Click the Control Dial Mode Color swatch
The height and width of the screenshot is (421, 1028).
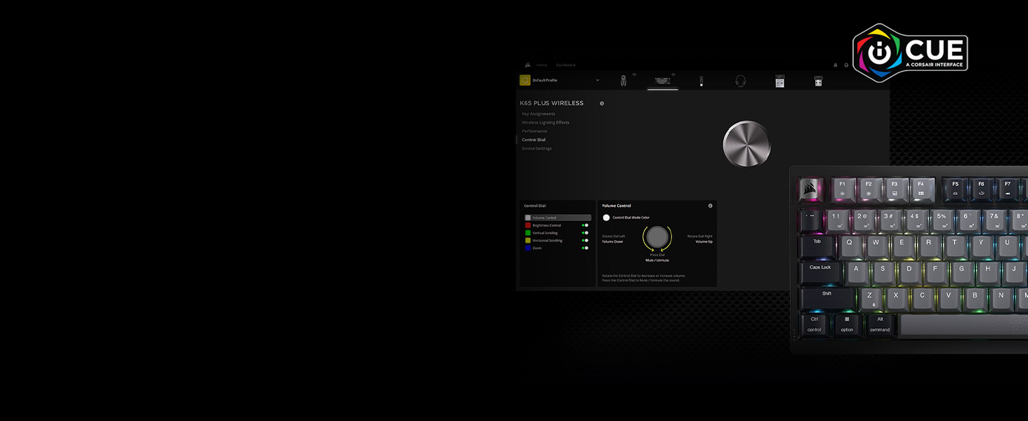[606, 218]
